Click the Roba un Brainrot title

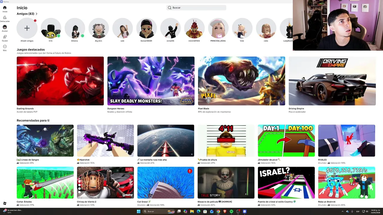(x=327, y=202)
